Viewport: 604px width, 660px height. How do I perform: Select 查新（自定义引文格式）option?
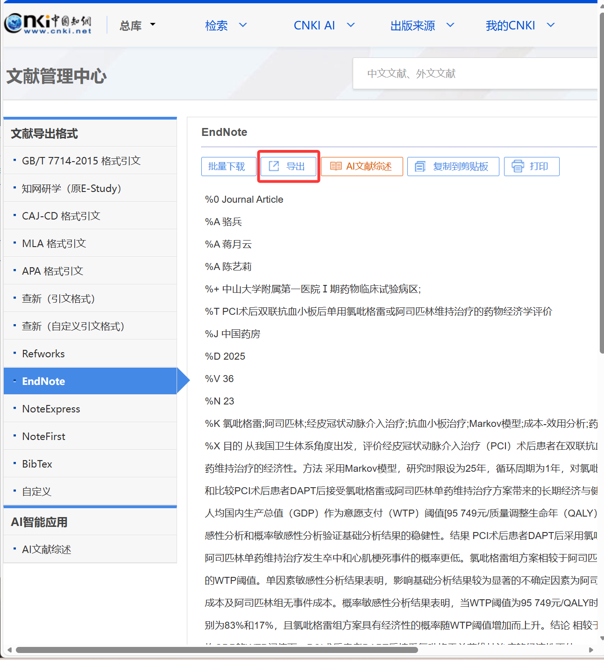tap(90, 326)
